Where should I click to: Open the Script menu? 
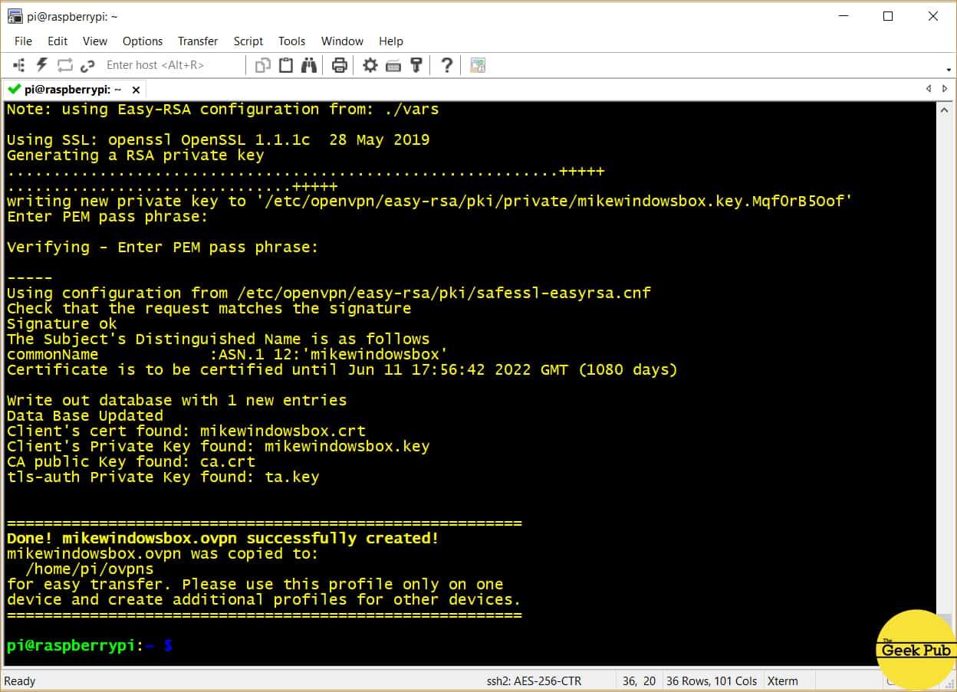coord(248,41)
